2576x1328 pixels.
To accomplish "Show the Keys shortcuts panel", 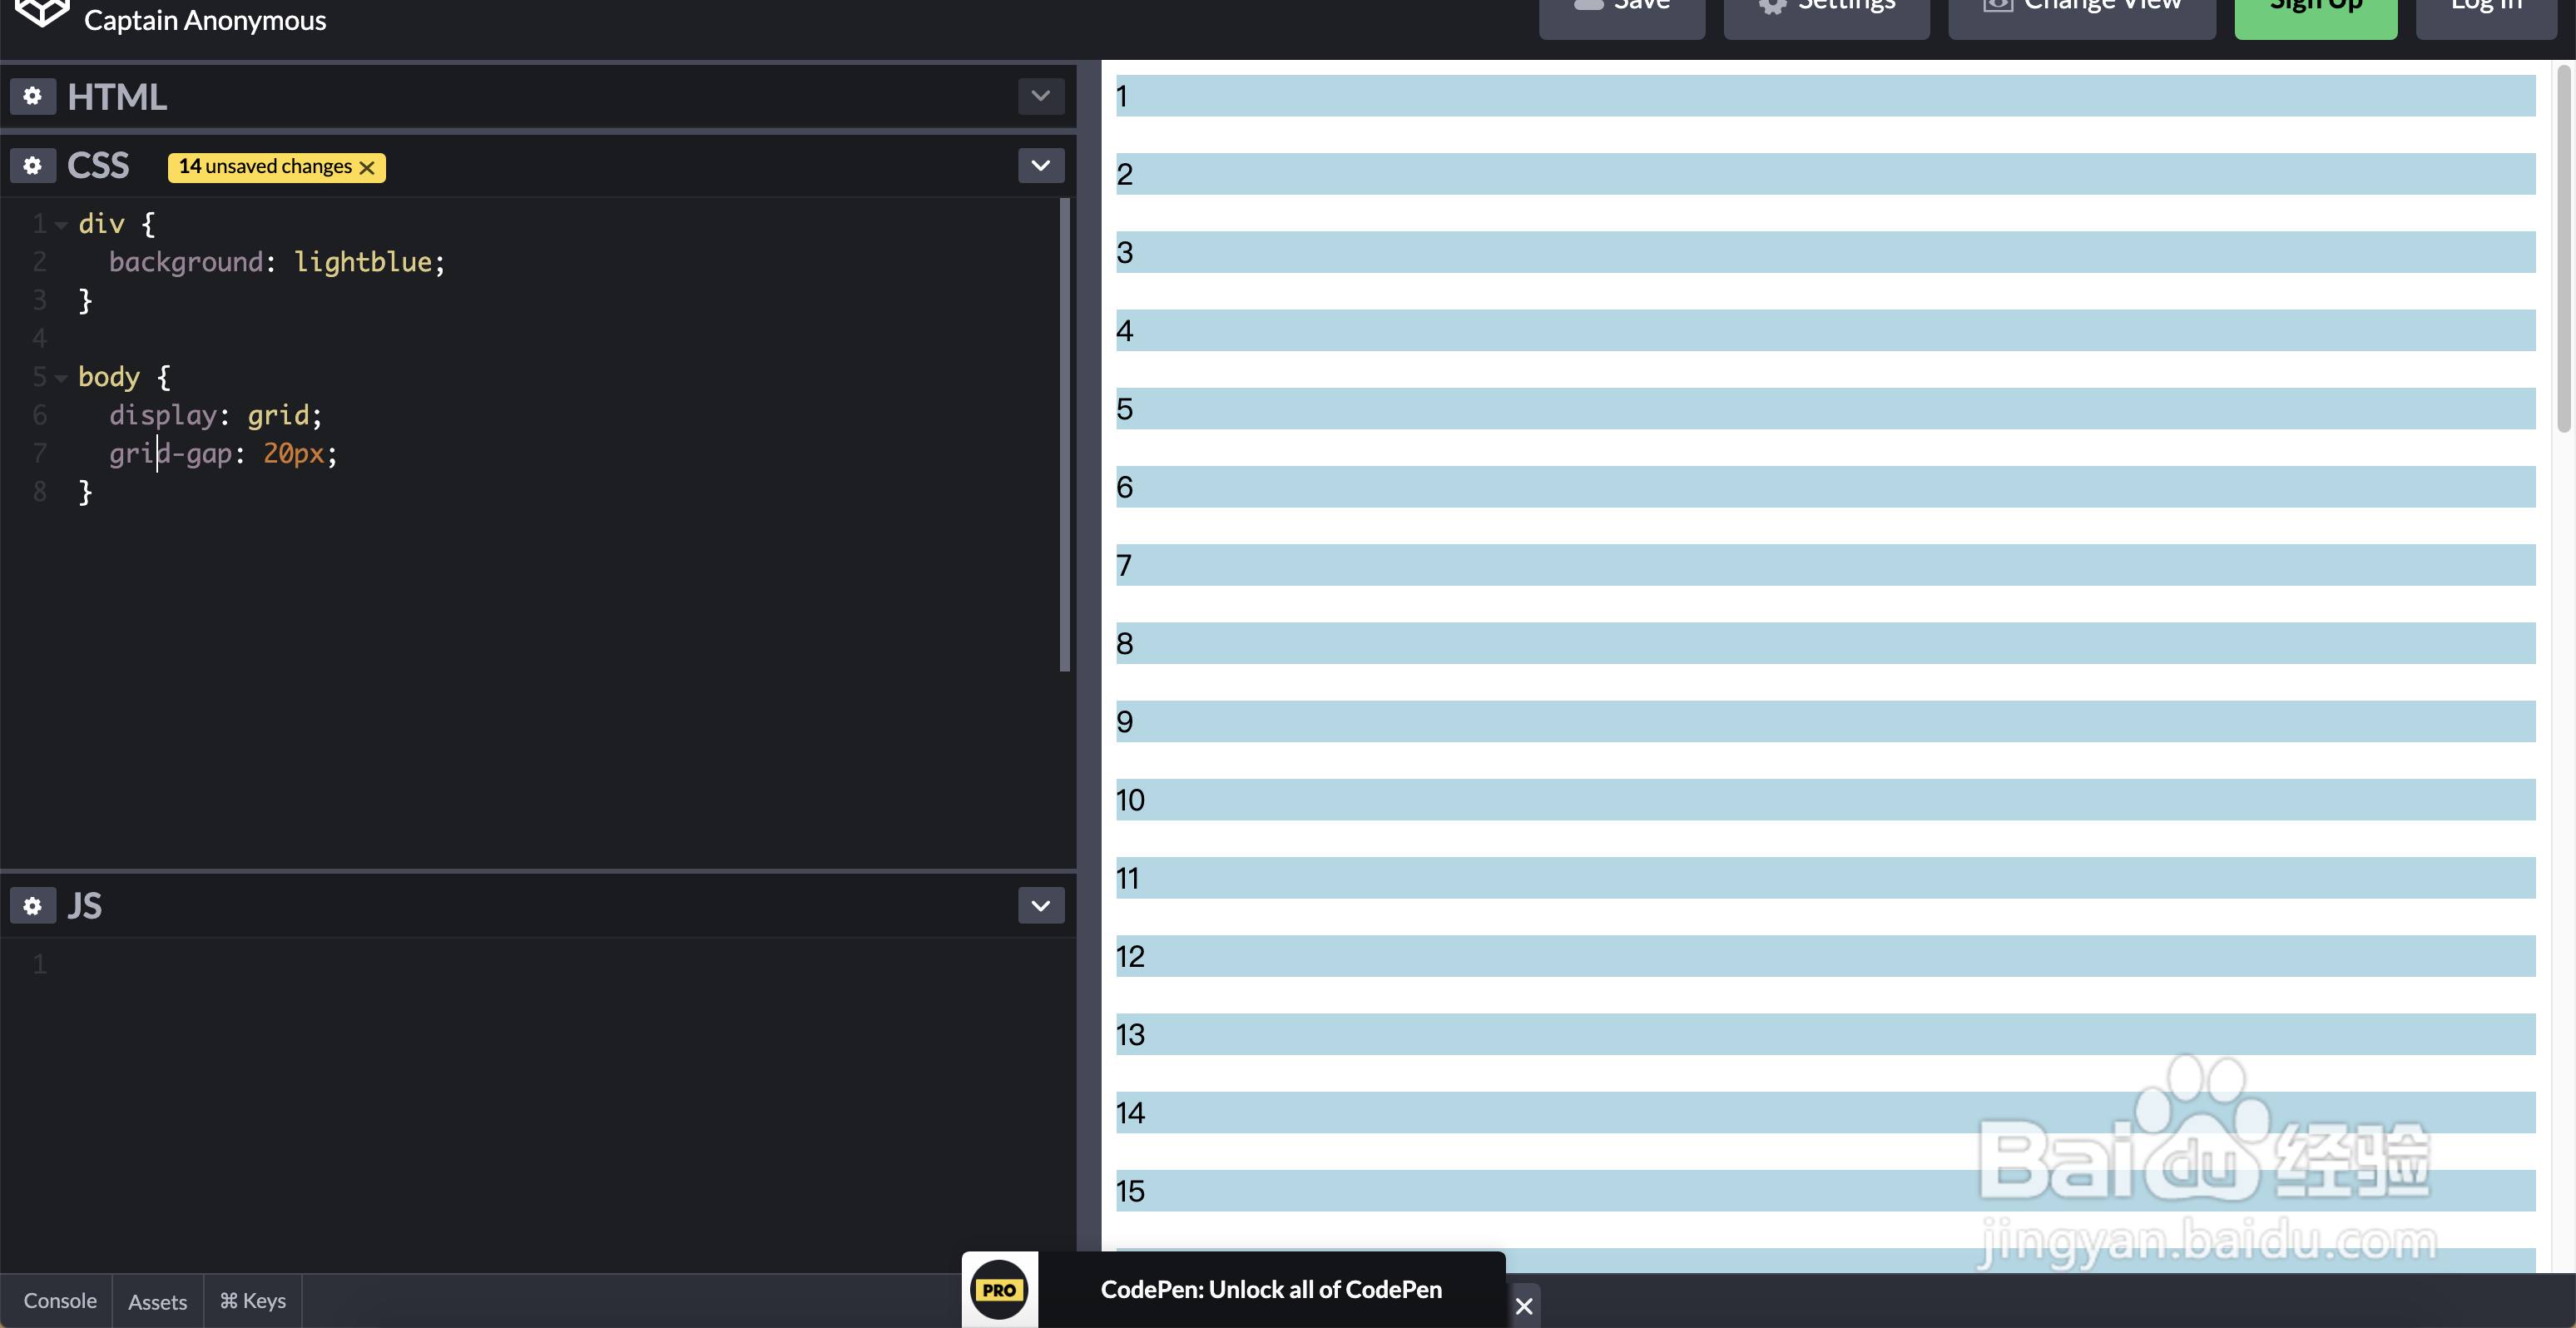I will pyautogui.click(x=253, y=1300).
